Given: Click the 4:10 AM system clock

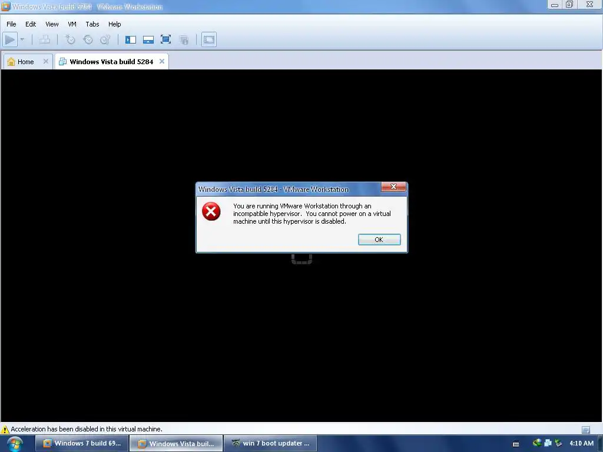Looking at the screenshot, I should coord(581,443).
